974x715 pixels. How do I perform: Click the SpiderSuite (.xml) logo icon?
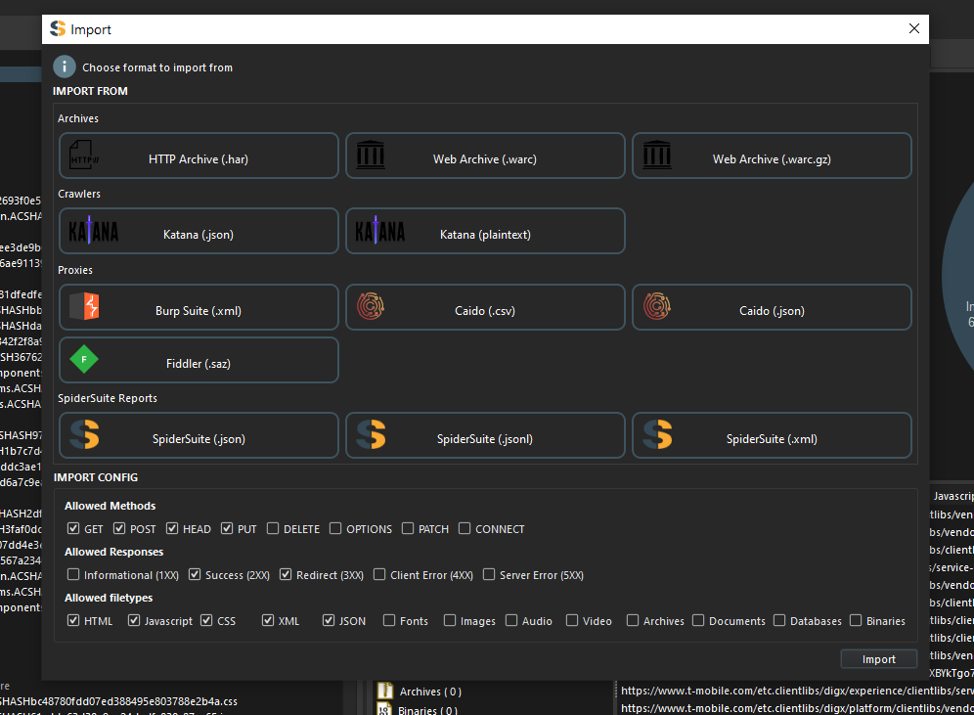(x=657, y=434)
